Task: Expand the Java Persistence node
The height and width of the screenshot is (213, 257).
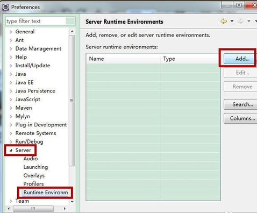Action: (11, 91)
